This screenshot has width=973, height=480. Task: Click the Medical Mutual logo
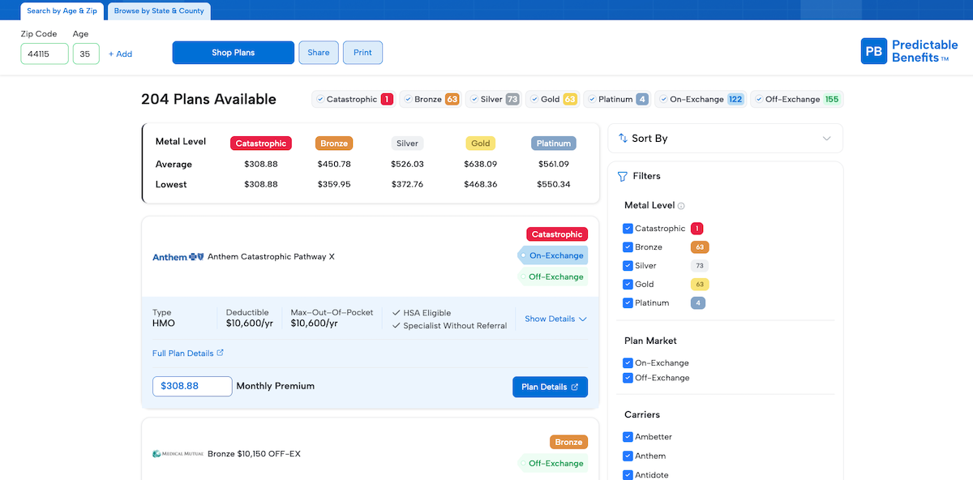(178, 454)
